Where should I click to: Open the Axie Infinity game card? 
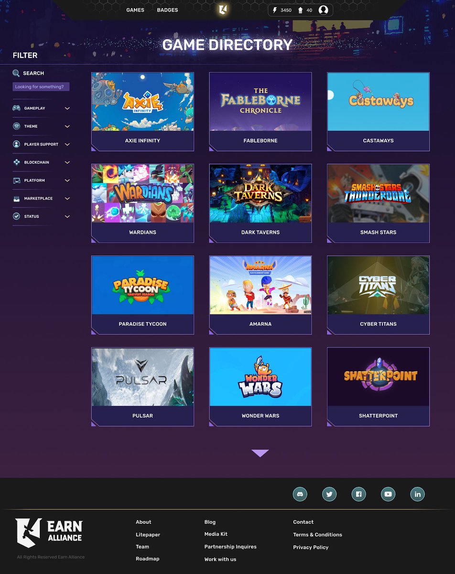click(142, 112)
